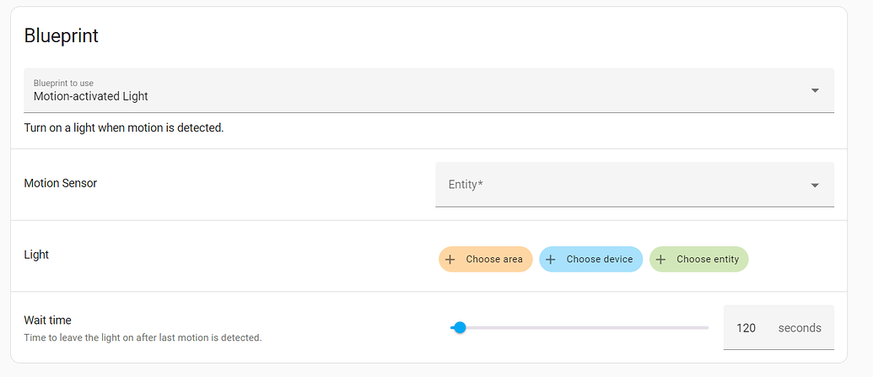Click the Light row label
Viewport: 873px width, 377px height.
[36, 255]
